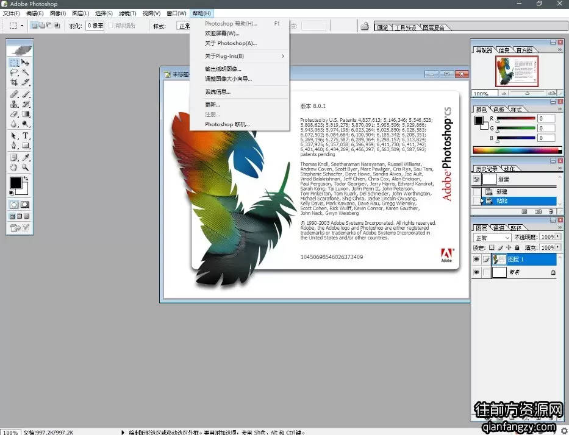Screen dimensions: 569x435
Task: Open blend mode 正常 dropdown in Layers
Action: [492, 238]
